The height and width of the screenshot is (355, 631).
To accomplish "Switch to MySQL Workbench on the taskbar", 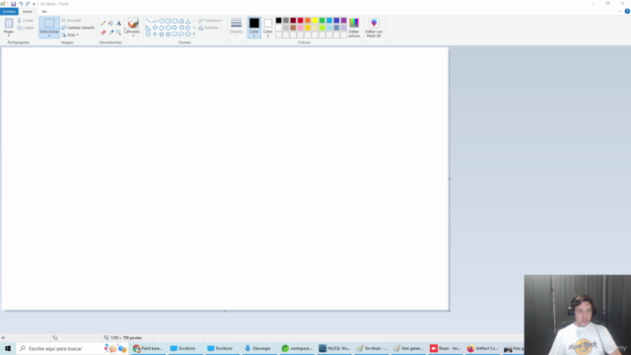I will coord(335,348).
